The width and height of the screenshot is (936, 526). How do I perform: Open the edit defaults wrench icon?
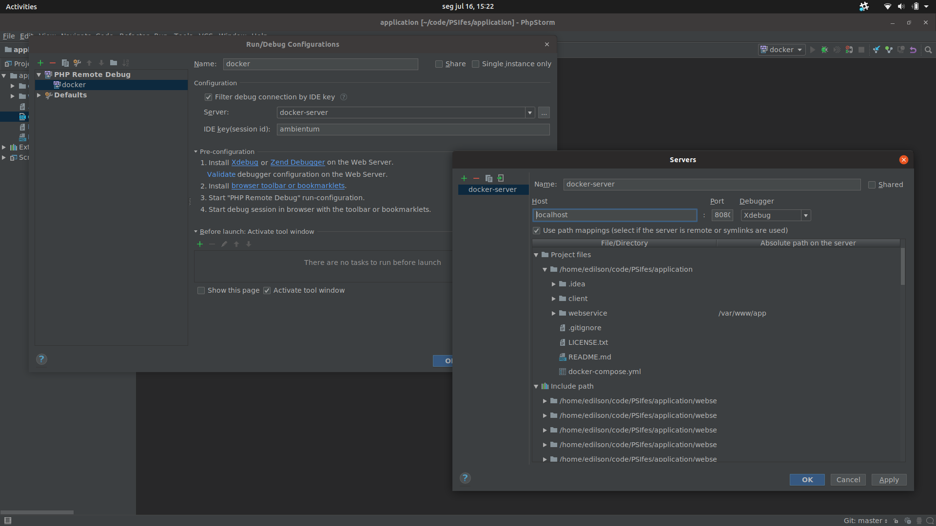coord(77,63)
